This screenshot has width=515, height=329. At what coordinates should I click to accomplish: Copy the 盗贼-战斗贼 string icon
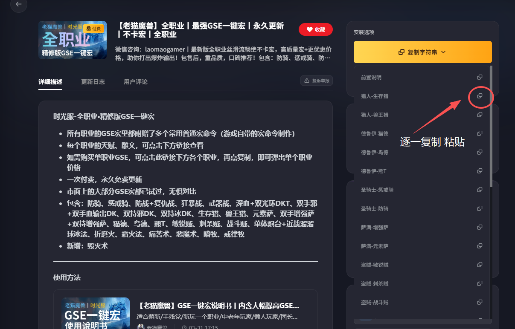[480, 302]
